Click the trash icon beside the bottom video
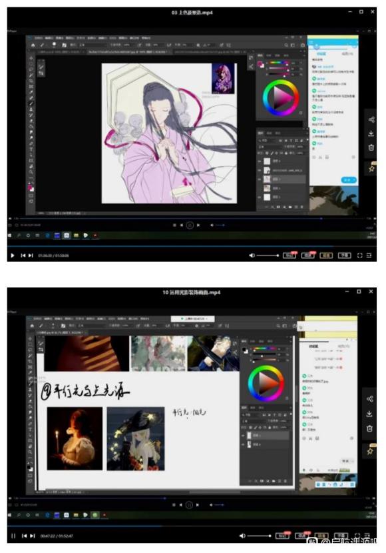Viewport: 386px width, 553px height. [369, 428]
